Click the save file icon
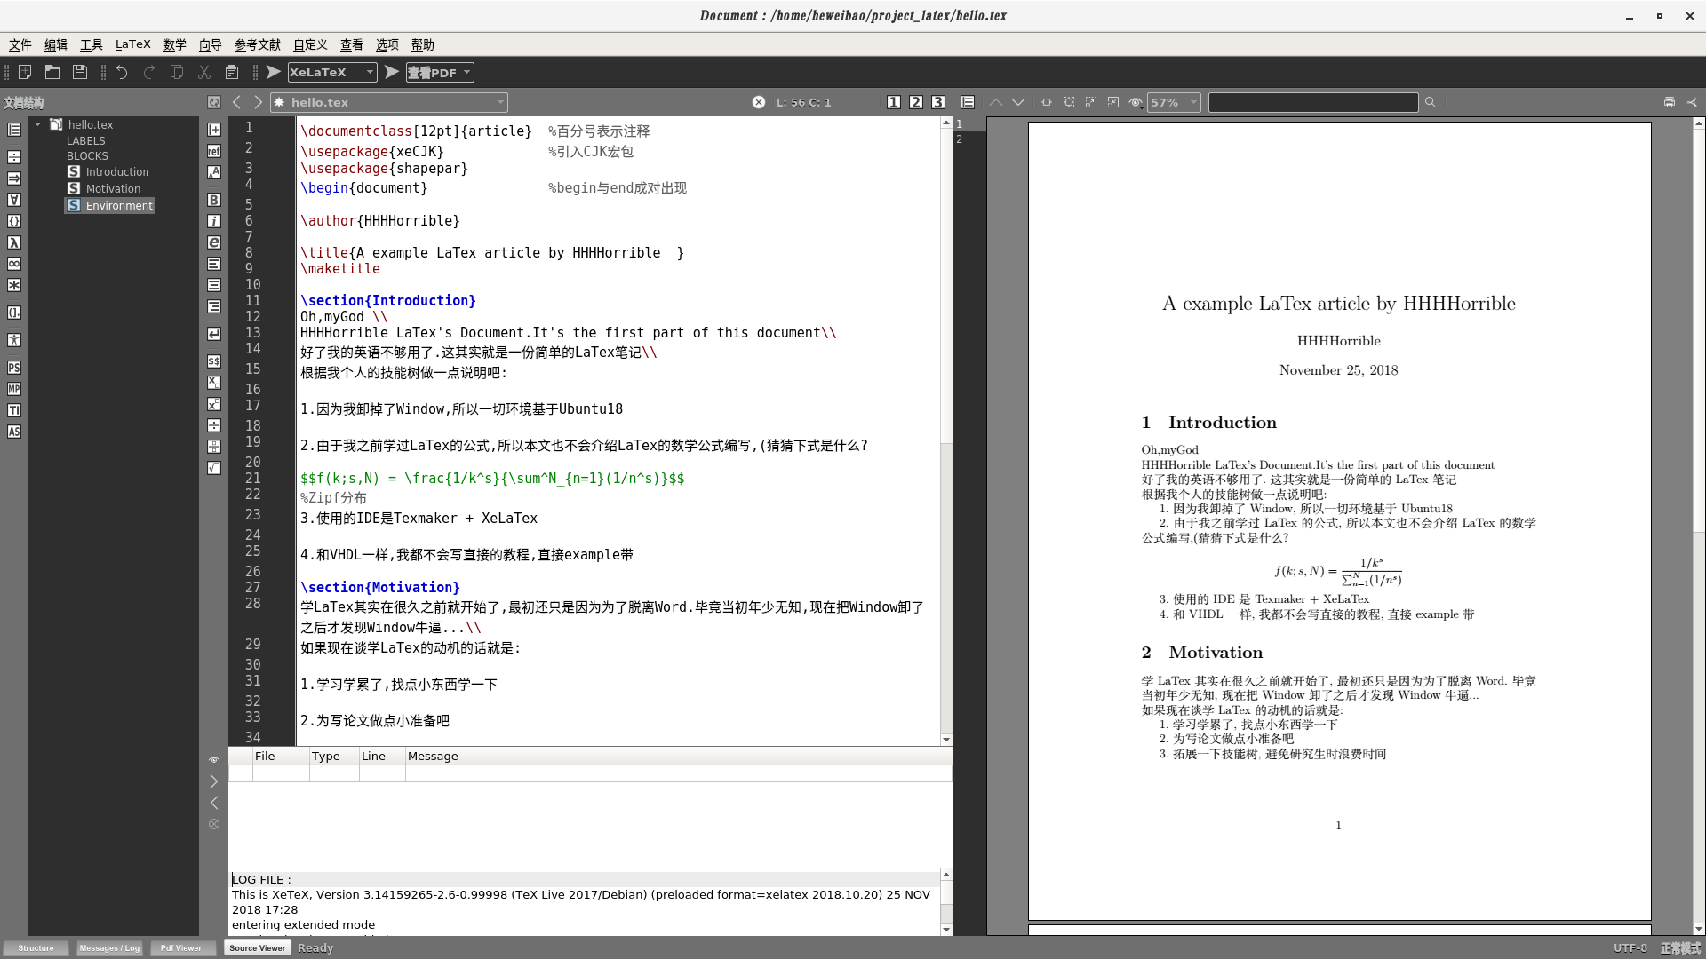Image resolution: width=1706 pixels, height=959 pixels. (80, 72)
